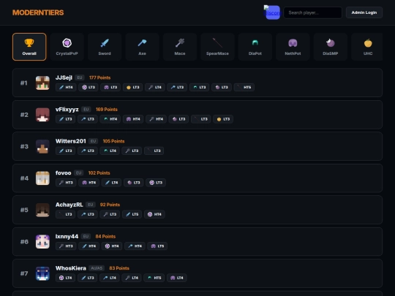Click the Discord icon in the header
The width and height of the screenshot is (395, 296).
272,12
